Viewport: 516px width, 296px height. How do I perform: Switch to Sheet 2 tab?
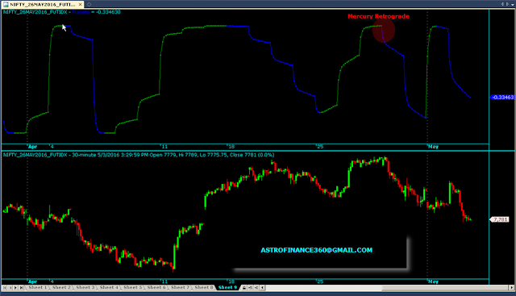coord(61,287)
